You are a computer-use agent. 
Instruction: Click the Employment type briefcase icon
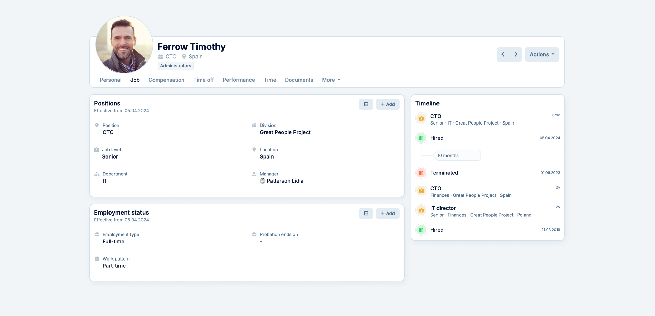[97, 234]
